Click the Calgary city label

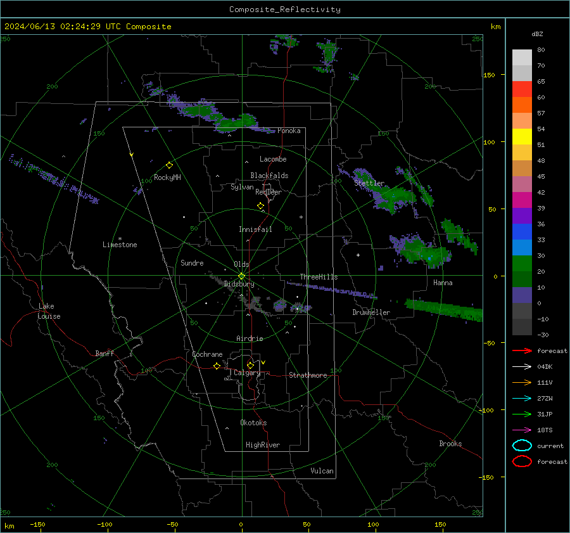[x=247, y=373]
